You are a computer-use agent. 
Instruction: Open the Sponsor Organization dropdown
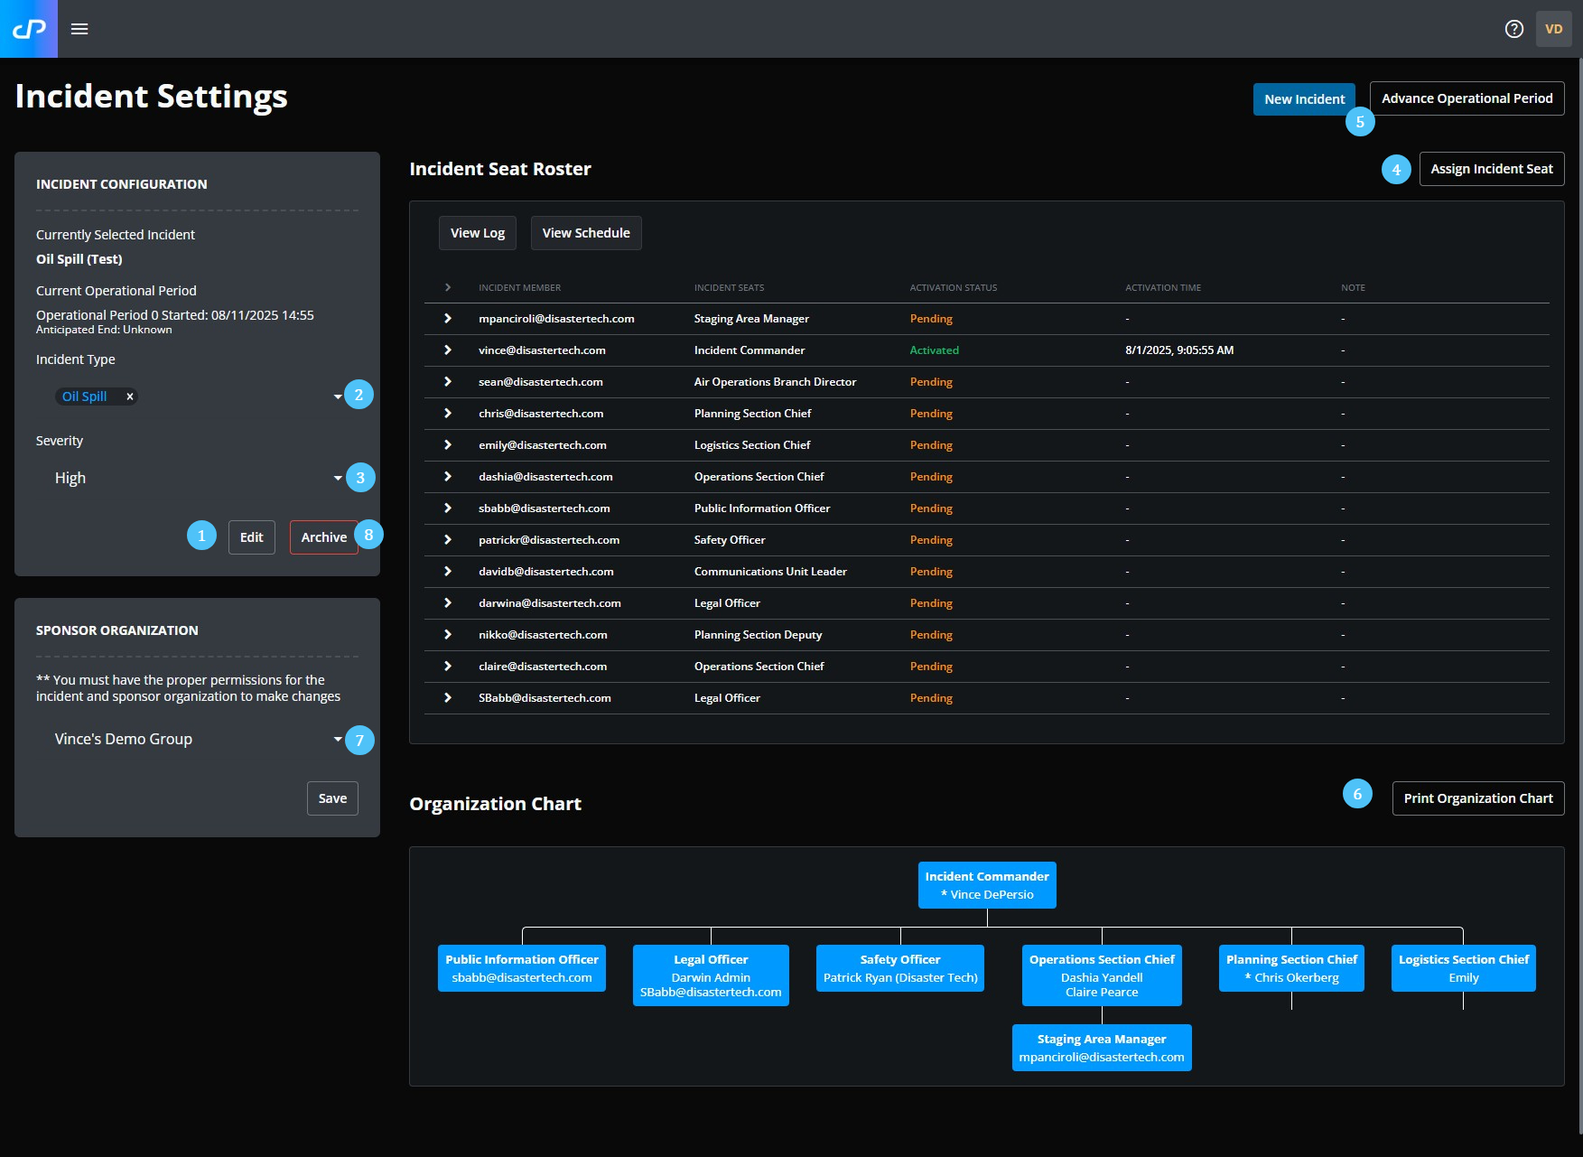point(337,739)
